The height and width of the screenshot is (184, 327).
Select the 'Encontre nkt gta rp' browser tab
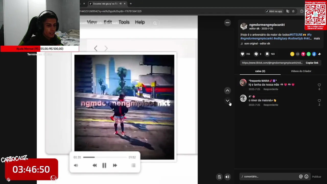(x=105, y=4)
